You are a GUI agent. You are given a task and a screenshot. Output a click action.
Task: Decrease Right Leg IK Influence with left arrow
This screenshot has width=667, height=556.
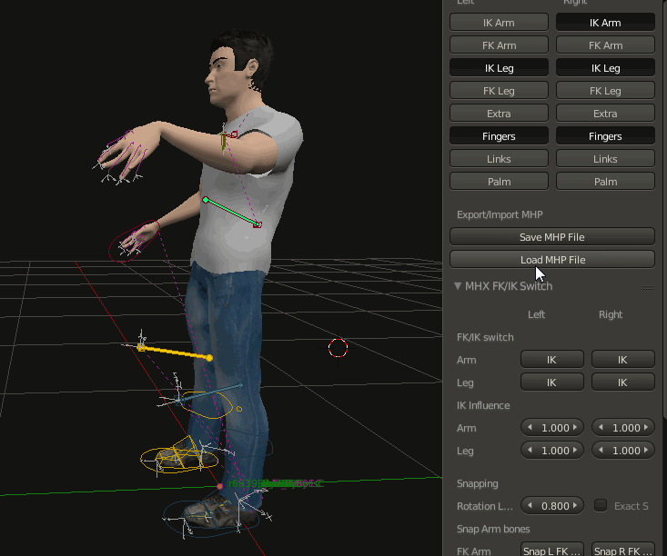(601, 450)
